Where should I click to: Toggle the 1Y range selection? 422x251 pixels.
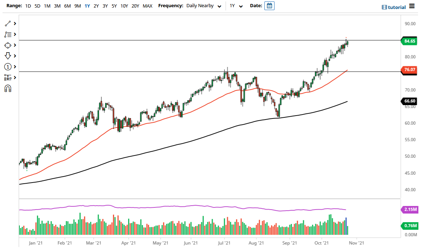point(87,6)
